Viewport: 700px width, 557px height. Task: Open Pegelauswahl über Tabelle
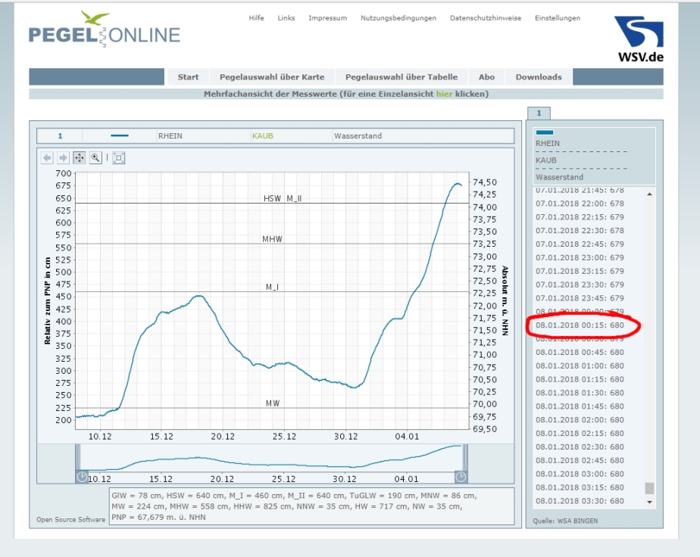coord(402,77)
